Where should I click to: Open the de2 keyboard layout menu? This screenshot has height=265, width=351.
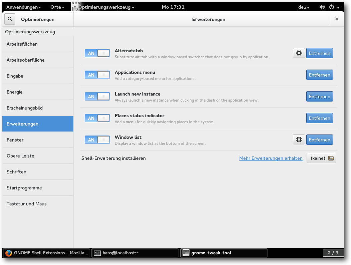coord(304,7)
